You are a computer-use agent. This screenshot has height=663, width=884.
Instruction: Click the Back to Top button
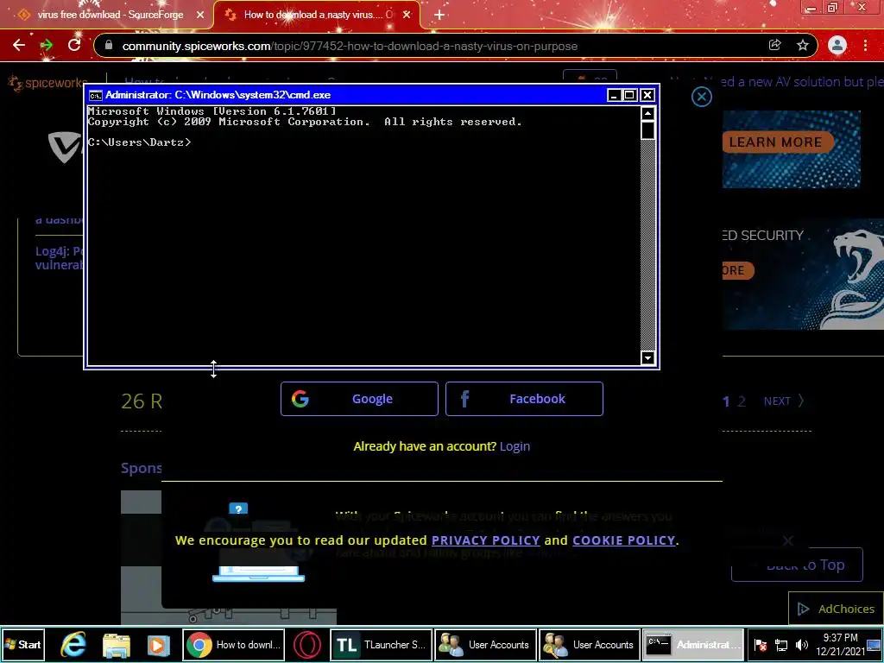(797, 565)
